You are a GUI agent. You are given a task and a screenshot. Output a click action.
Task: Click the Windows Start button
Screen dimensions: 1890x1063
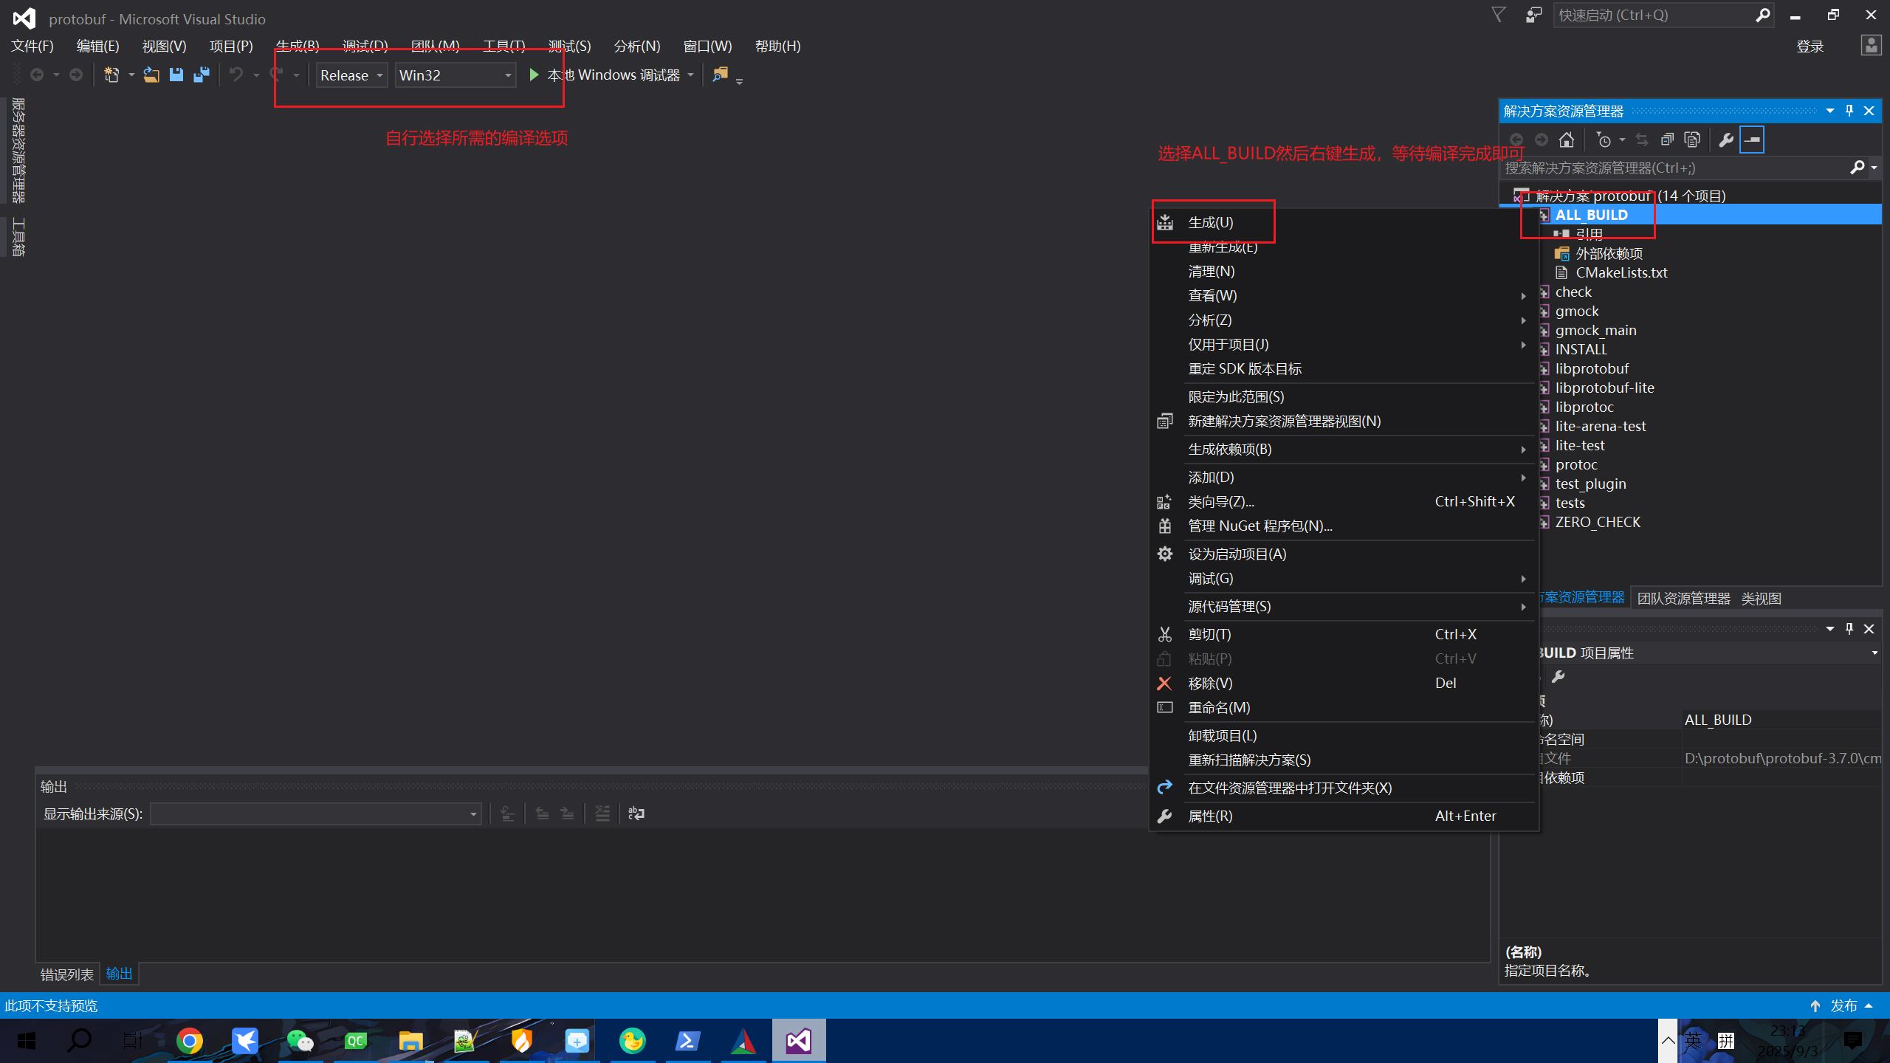click(27, 1041)
